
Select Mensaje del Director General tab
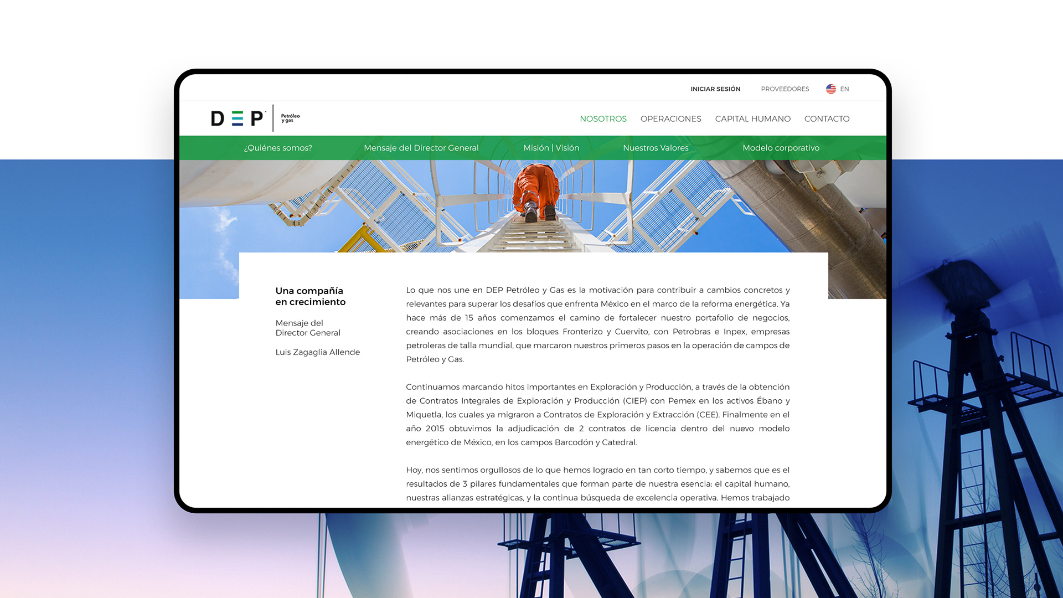click(421, 148)
